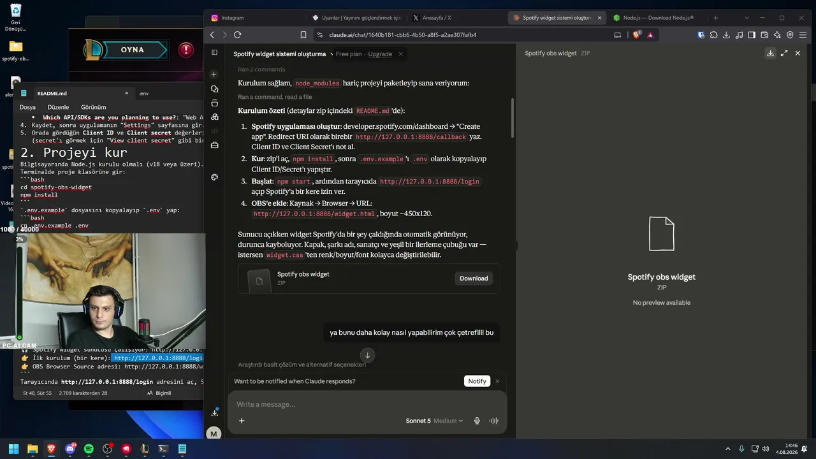The height and width of the screenshot is (459, 816).
Task: Open Brave Rewards triangle icon
Action: pyautogui.click(x=650, y=35)
